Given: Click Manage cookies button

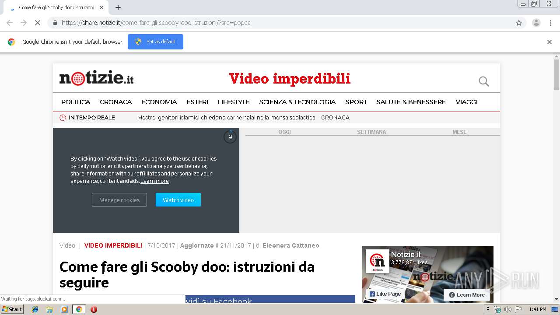Looking at the screenshot, I should tap(119, 200).
